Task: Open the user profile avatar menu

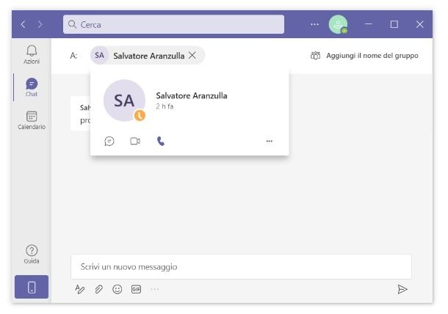Action: [338, 24]
